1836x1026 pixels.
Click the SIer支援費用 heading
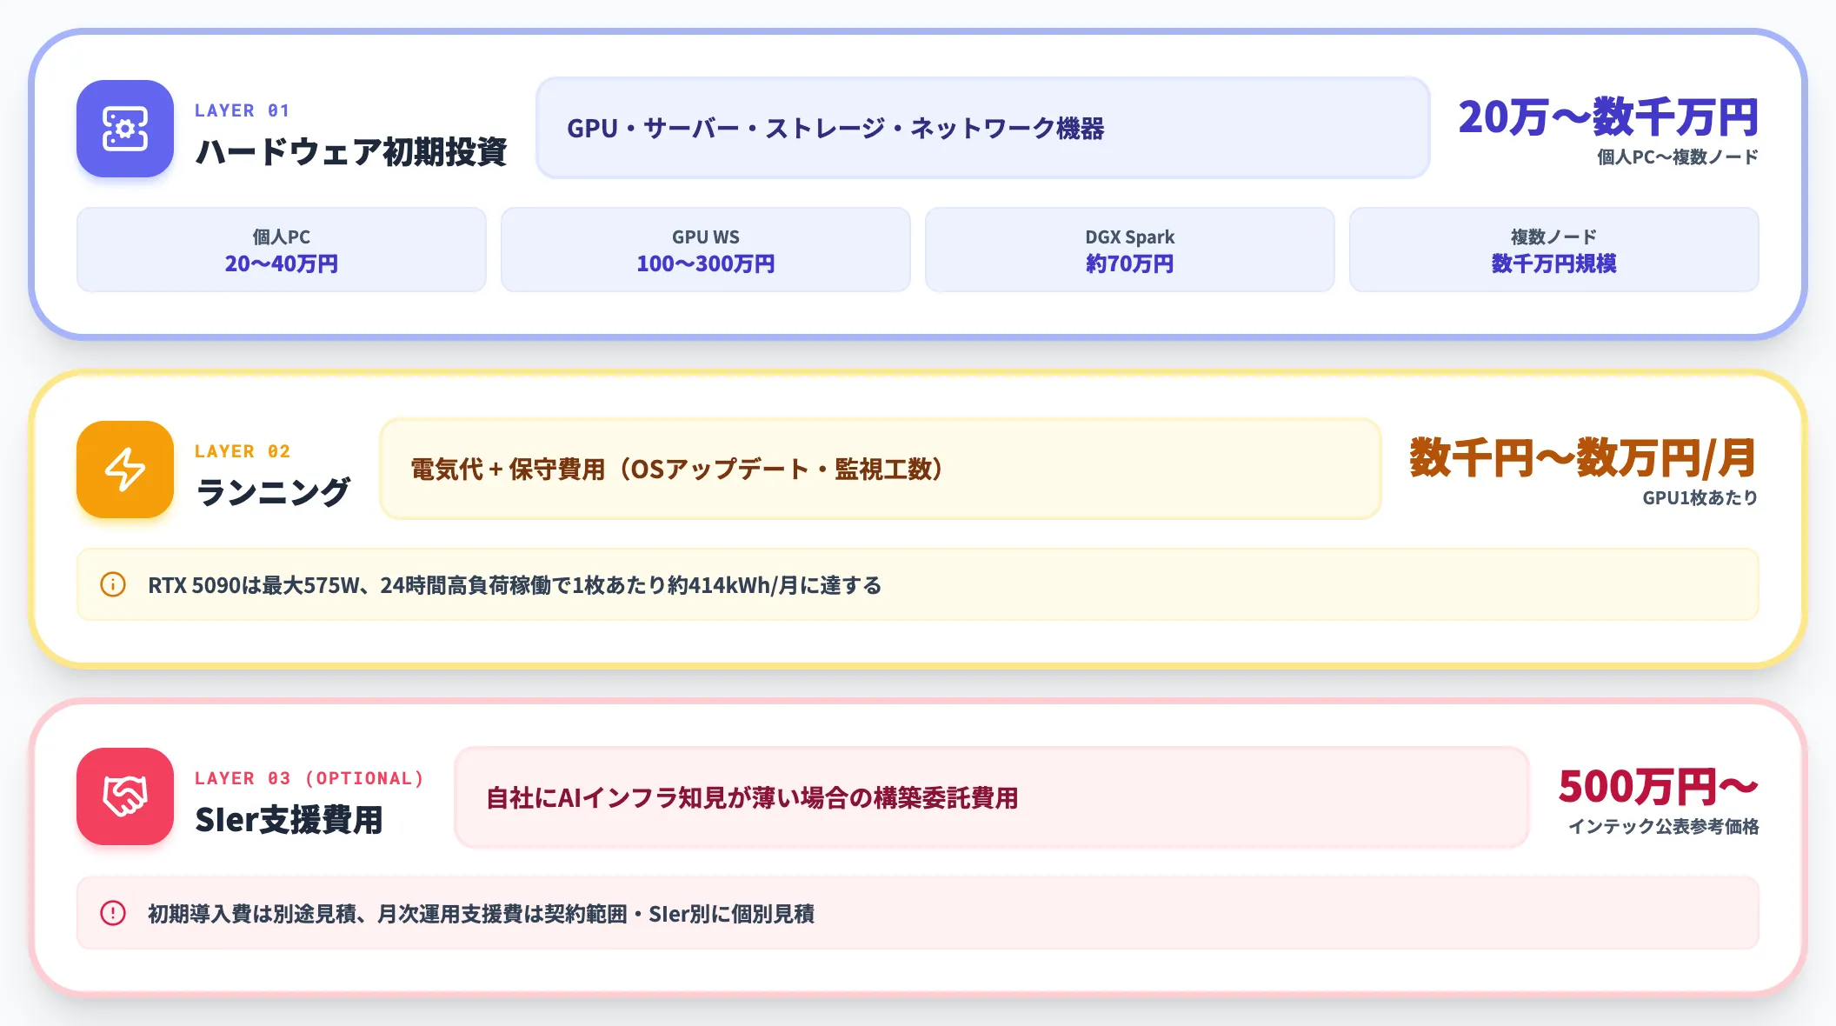click(x=289, y=820)
